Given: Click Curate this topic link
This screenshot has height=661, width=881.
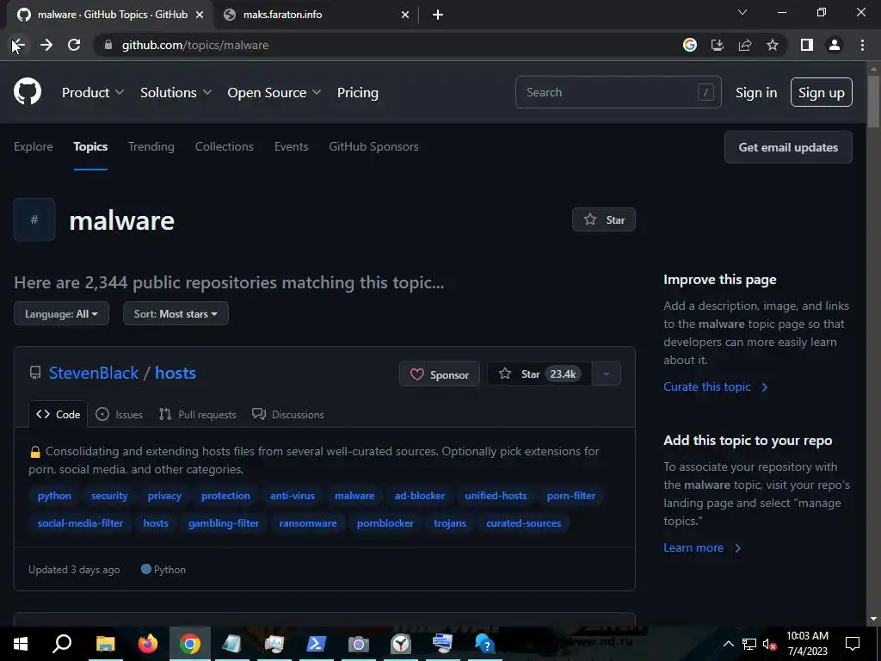Looking at the screenshot, I should (715, 386).
